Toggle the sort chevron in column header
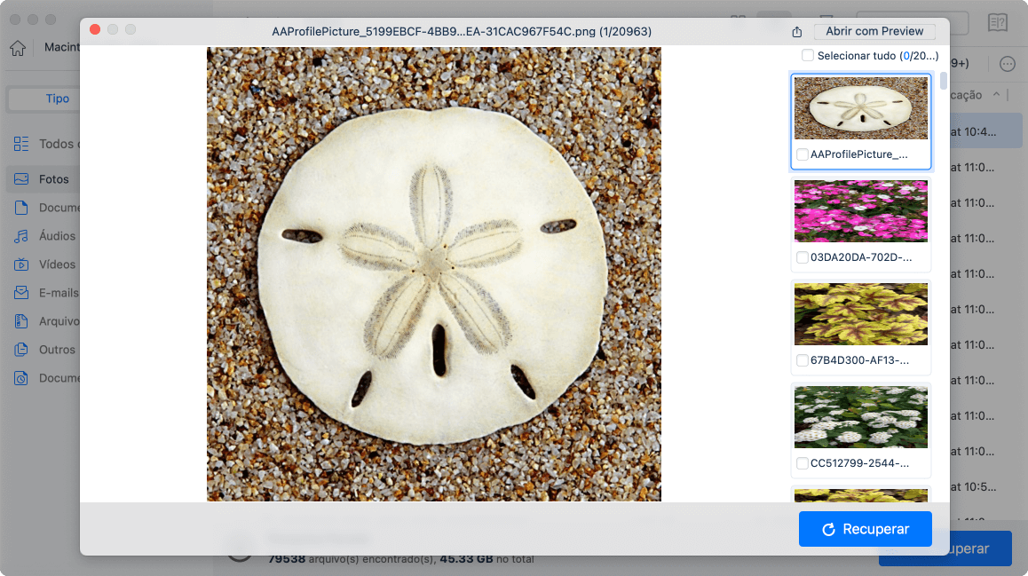The image size is (1028, 576). (997, 94)
